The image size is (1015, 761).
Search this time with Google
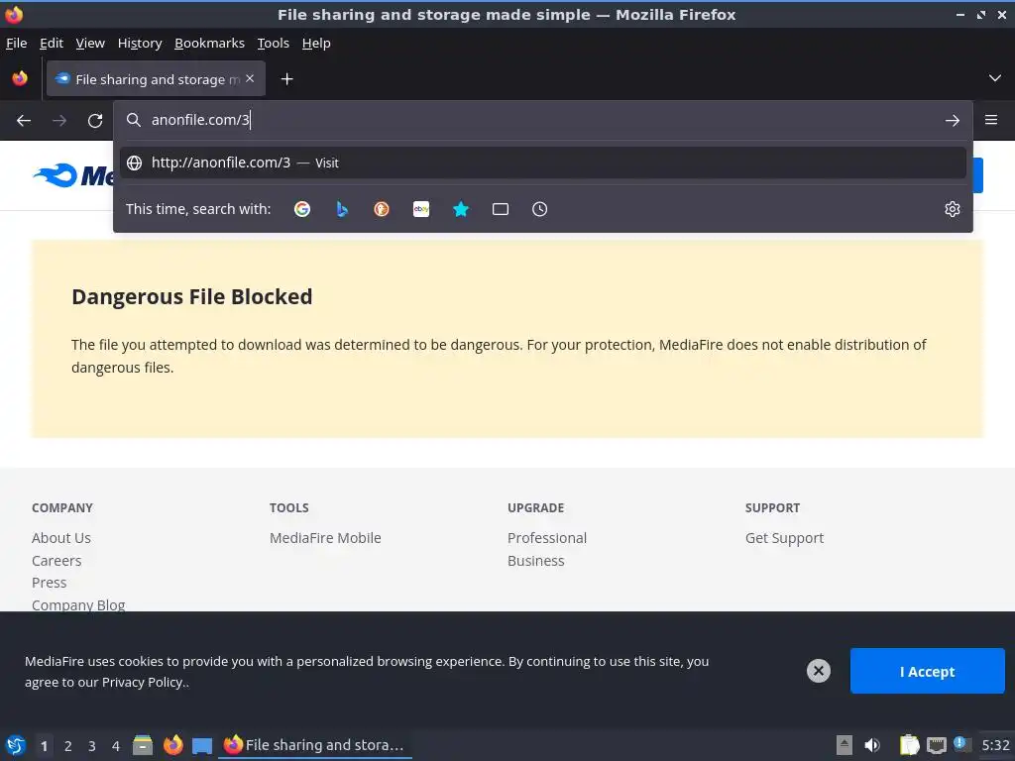point(302,209)
